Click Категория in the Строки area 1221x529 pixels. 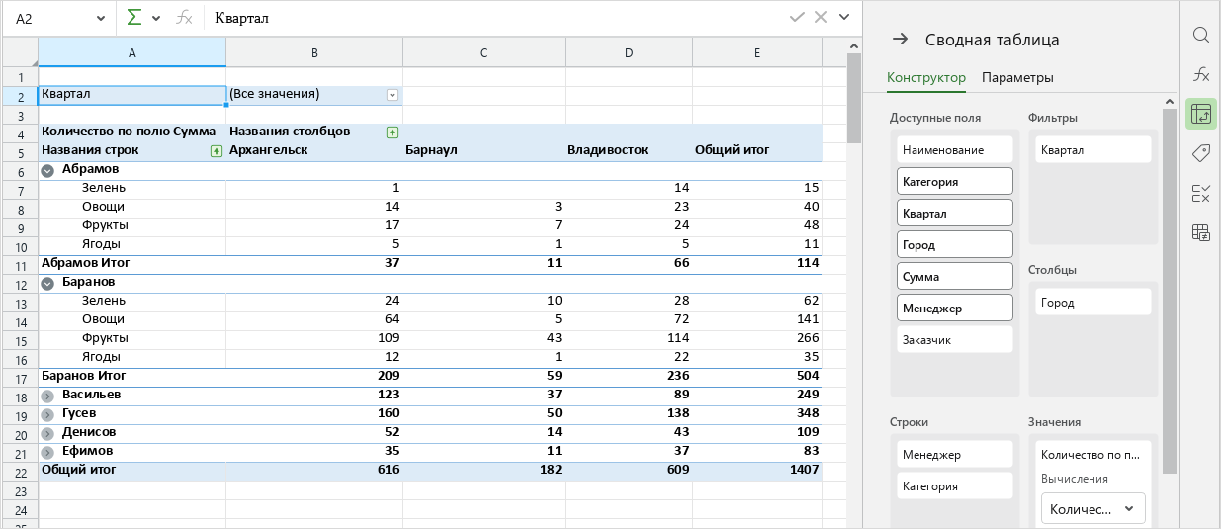[x=955, y=486]
